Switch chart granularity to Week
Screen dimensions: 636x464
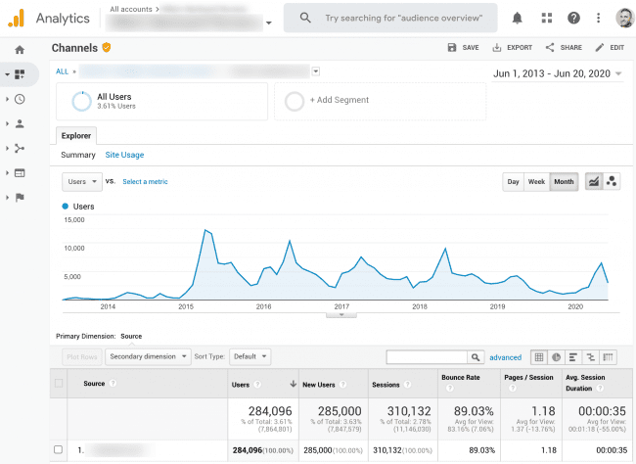pyautogui.click(x=536, y=181)
